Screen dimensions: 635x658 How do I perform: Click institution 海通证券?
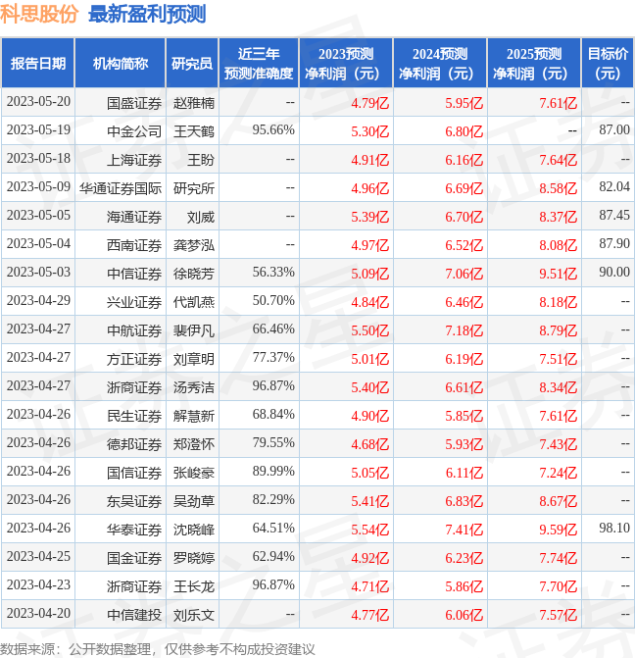coord(134,217)
